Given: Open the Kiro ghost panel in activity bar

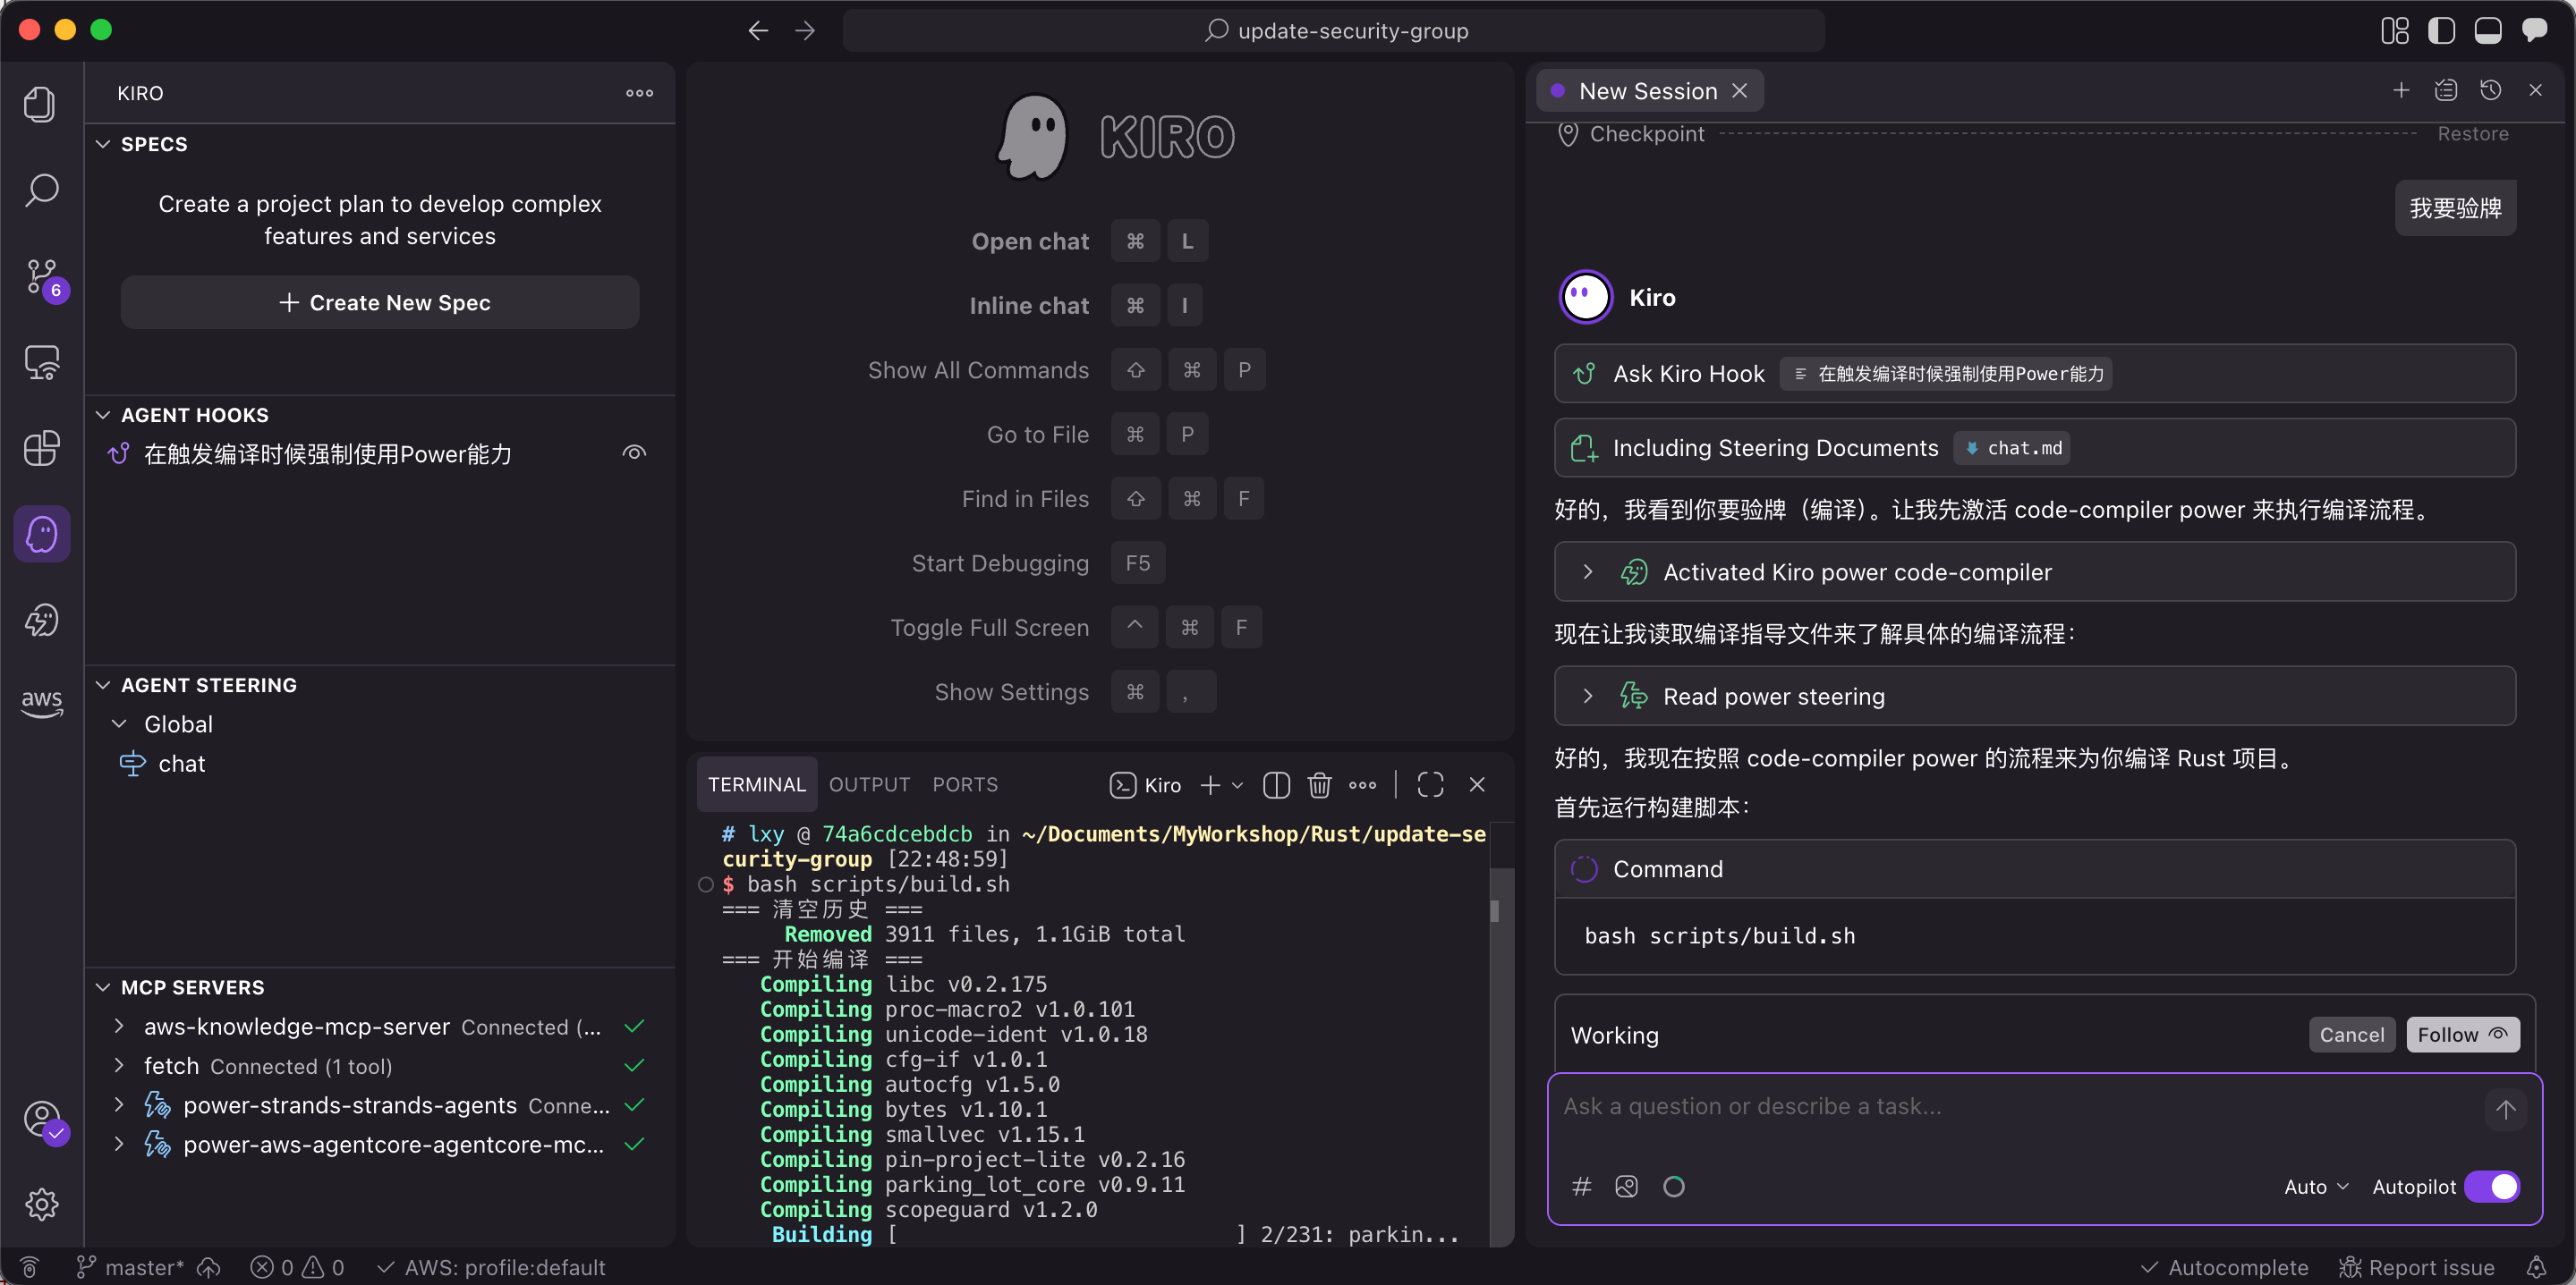Looking at the screenshot, I should click(x=41, y=534).
